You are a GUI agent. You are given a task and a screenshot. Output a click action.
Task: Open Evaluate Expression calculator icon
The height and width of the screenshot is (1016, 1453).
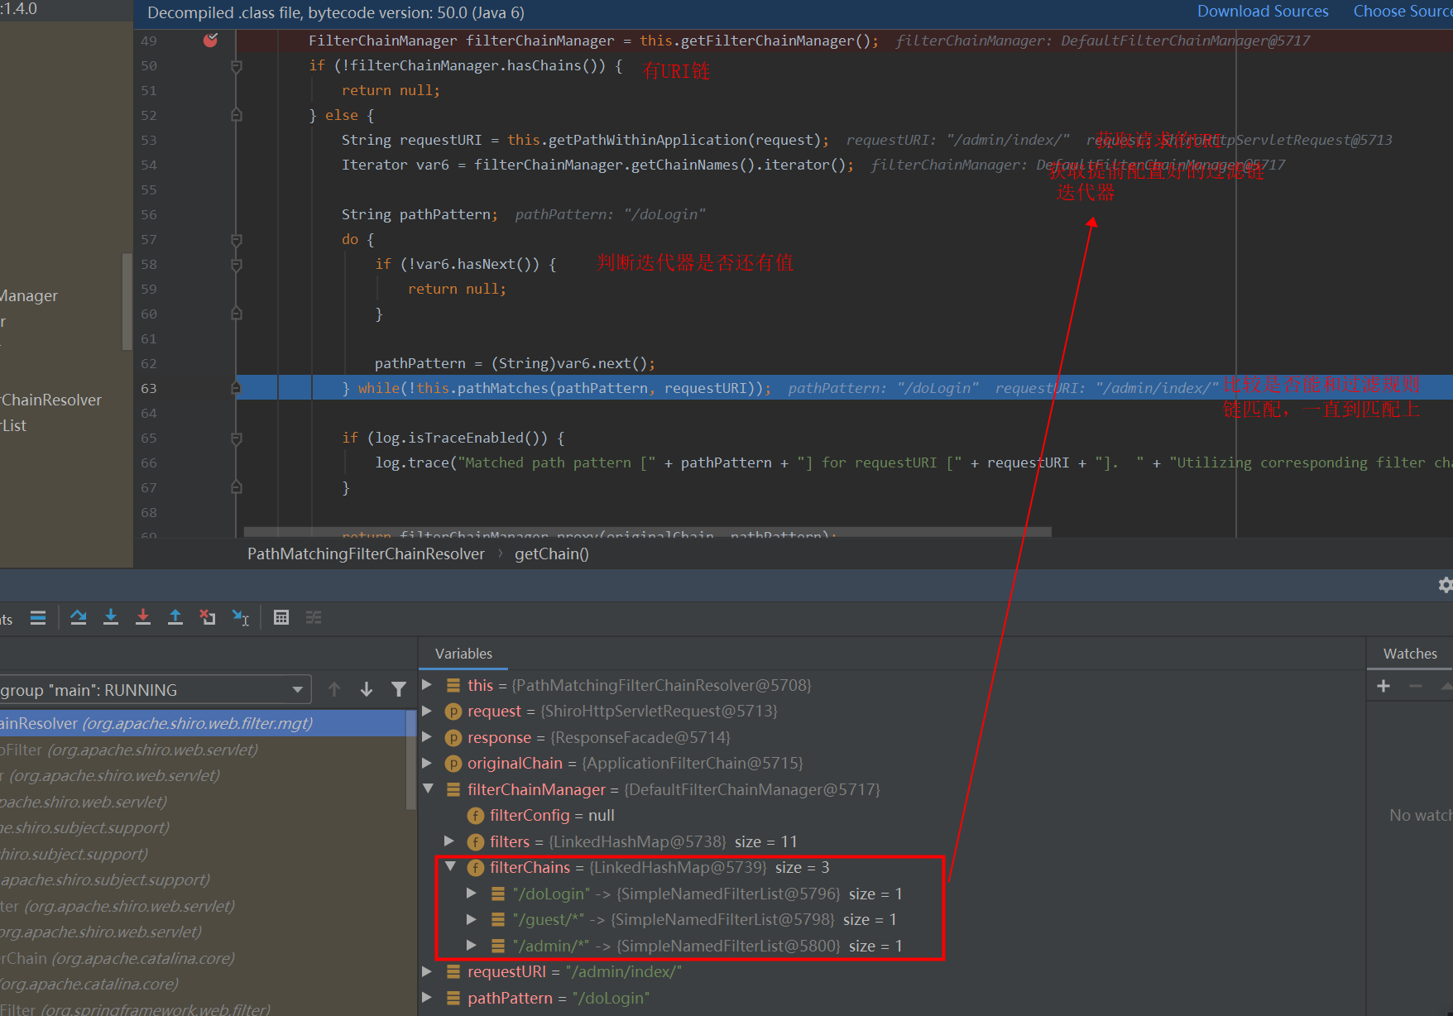point(281,617)
